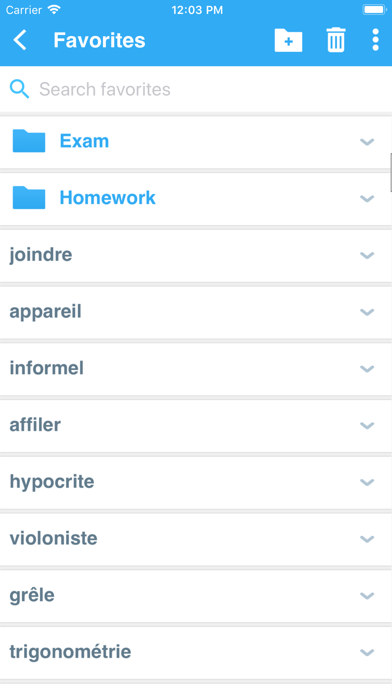Expand definition for hypocrite
Image resolution: width=392 pixels, height=696 pixels.
pyautogui.click(x=367, y=482)
